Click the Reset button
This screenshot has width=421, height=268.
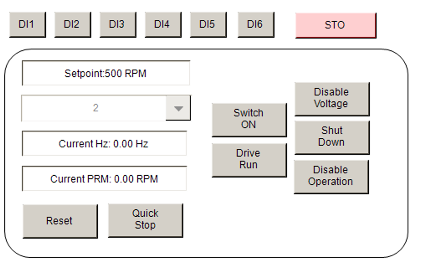pyautogui.click(x=60, y=221)
